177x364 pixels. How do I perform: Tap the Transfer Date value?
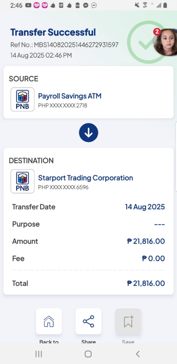[145, 207]
